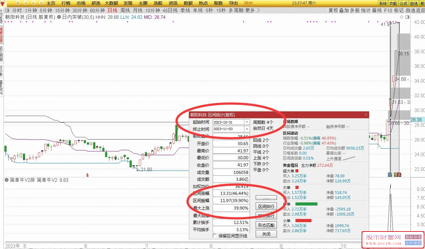Expand more periods with 更多 chevron

(258, 10)
